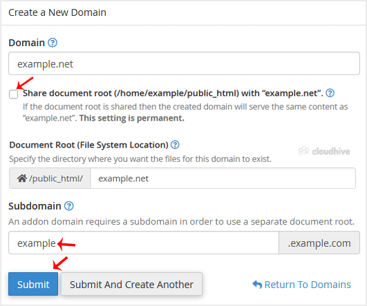Image resolution: width=367 pixels, height=306 pixels.
Task: Open help icon after Share document root text
Action: tap(330, 93)
